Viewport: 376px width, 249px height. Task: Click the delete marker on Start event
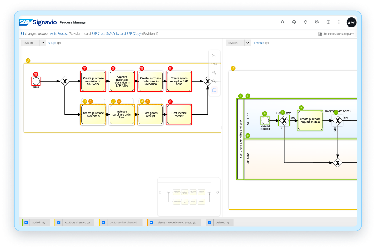[x=36, y=74]
